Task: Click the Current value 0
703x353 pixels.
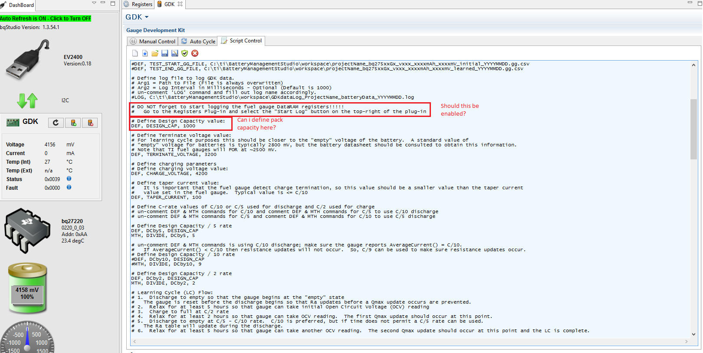Action: coord(46,153)
